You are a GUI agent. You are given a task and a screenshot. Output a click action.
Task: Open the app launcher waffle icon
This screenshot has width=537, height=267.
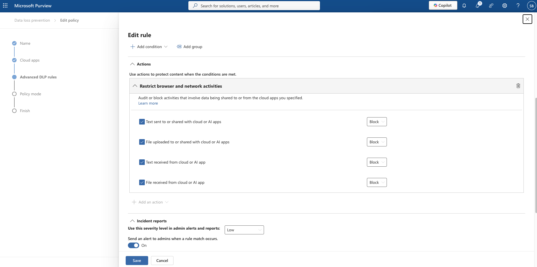(5, 6)
